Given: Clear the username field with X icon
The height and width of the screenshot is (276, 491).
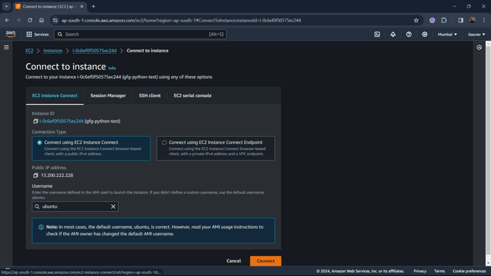Looking at the screenshot, I should pos(113,206).
